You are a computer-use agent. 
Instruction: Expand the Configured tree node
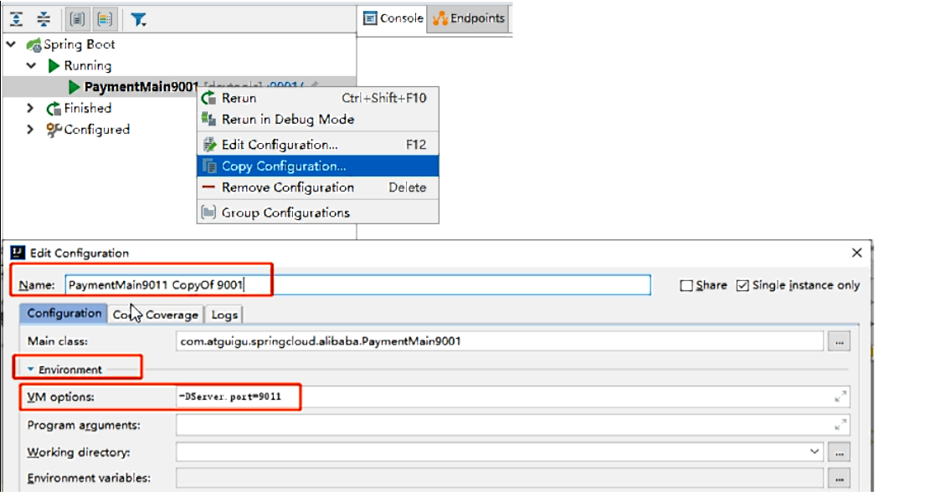pyautogui.click(x=30, y=130)
